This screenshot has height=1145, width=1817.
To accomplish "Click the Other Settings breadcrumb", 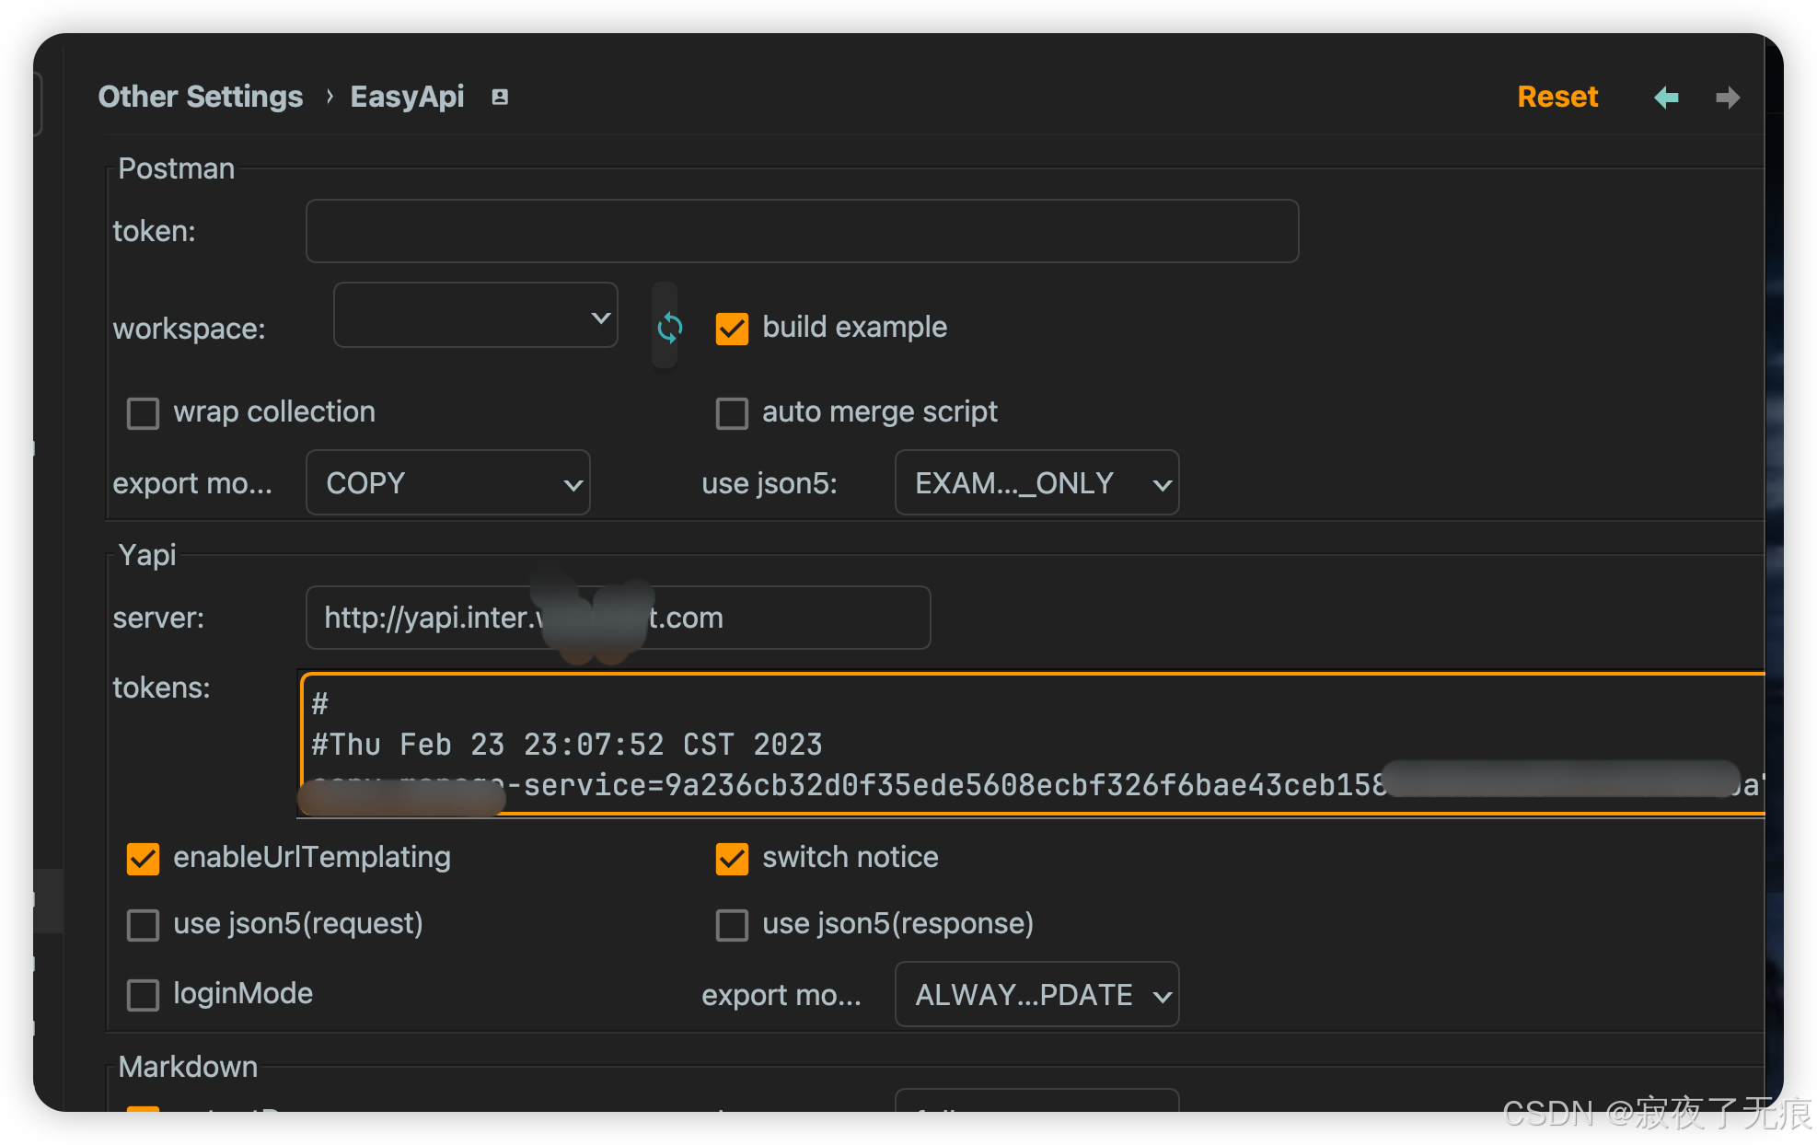I will click(200, 97).
